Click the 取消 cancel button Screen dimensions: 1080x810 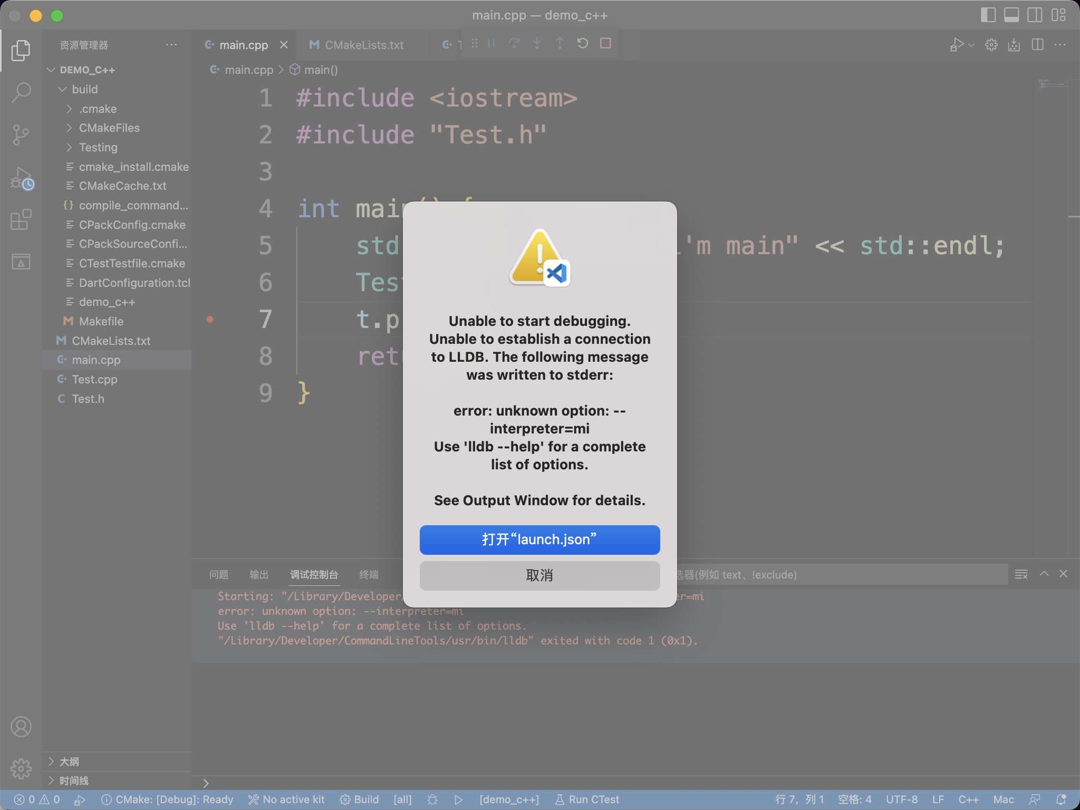539,575
